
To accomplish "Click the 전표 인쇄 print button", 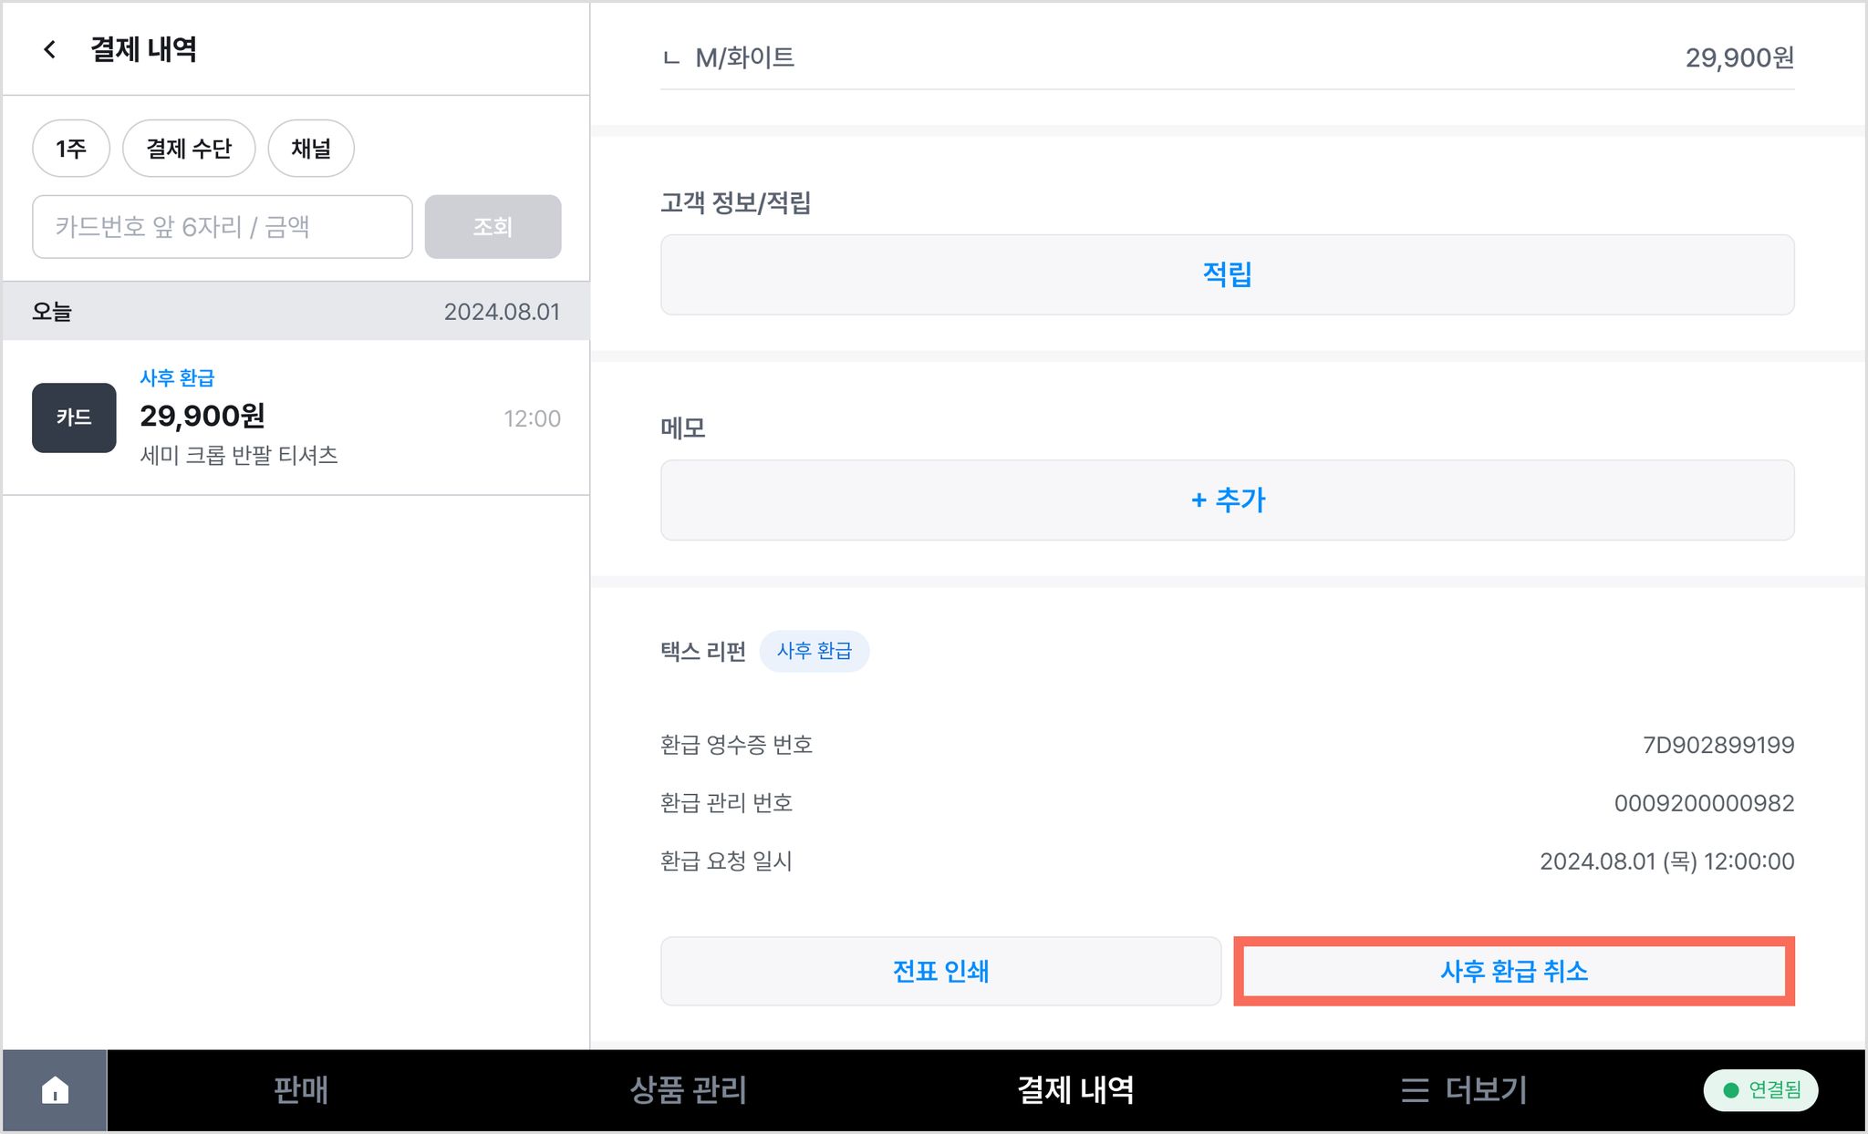I will (940, 971).
